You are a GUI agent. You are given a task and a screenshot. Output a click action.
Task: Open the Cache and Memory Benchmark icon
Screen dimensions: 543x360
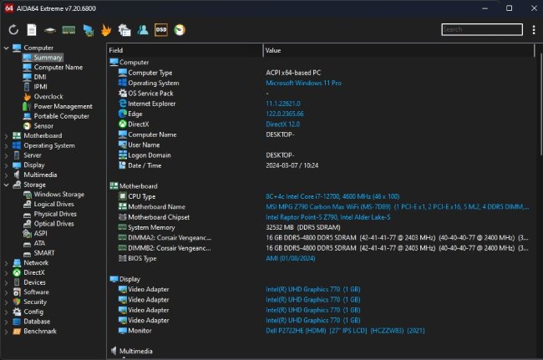pyautogui.click(x=69, y=30)
